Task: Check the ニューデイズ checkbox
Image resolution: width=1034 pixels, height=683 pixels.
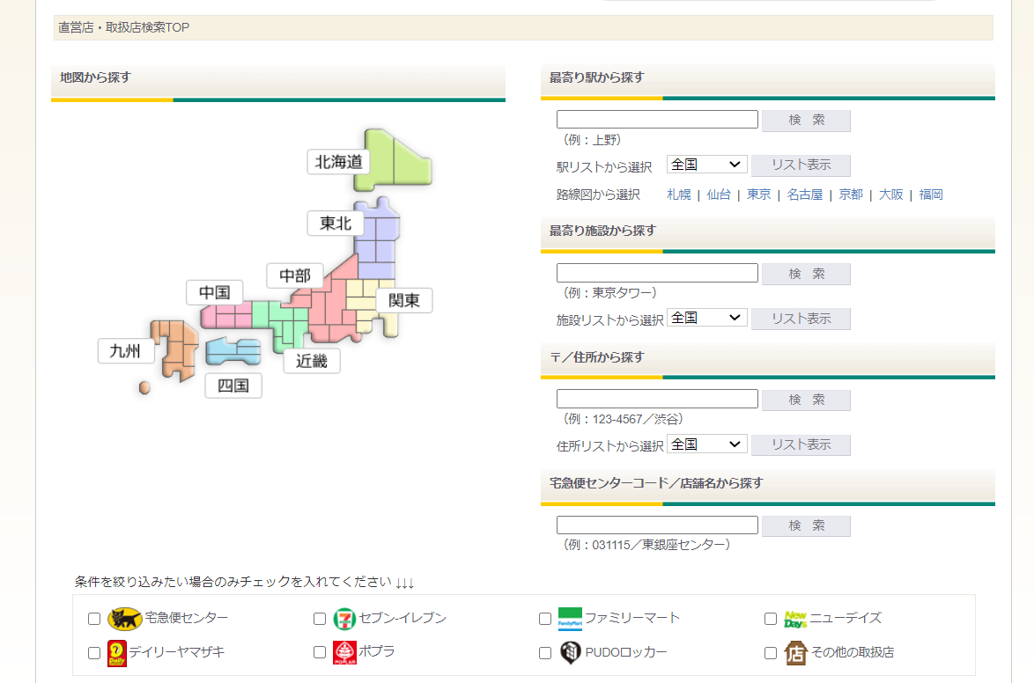Action: pyautogui.click(x=771, y=619)
